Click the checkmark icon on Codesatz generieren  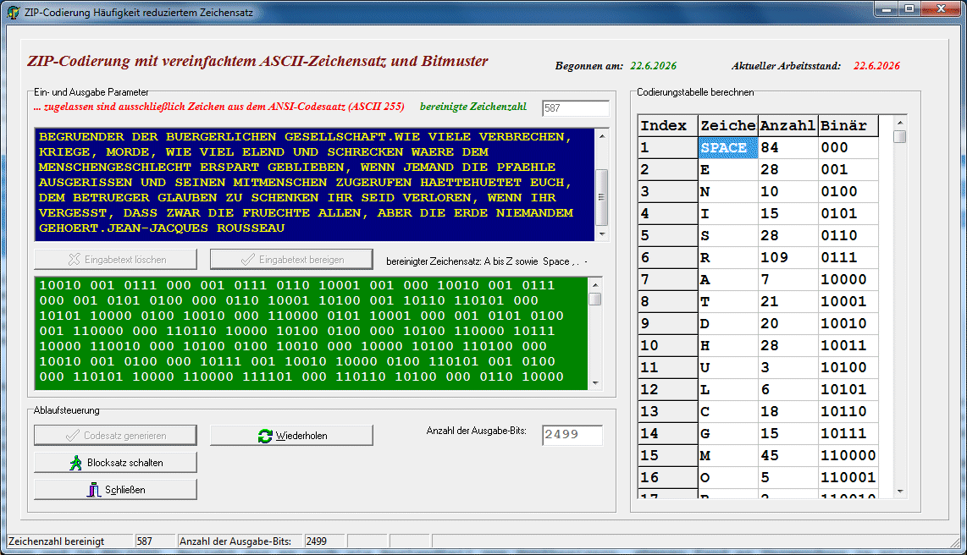[x=73, y=436]
